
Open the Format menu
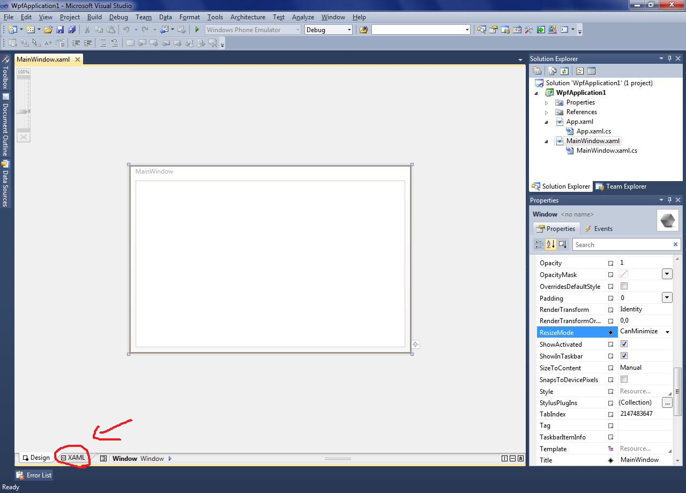coord(190,17)
